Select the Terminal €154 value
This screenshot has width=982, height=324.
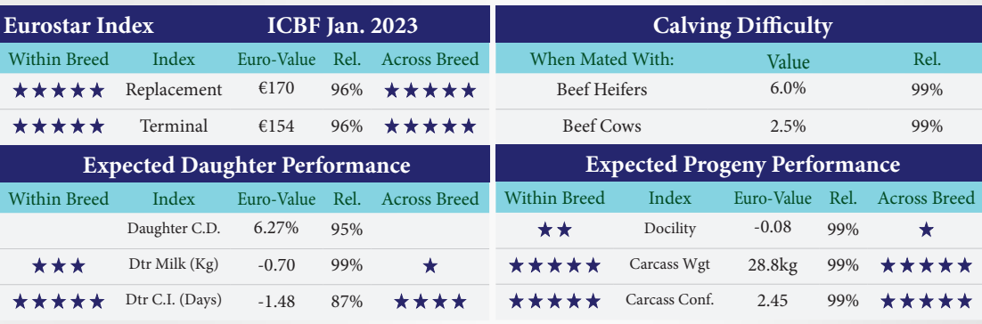[275, 126]
